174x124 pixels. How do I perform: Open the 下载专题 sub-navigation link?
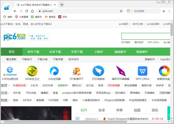[x=58, y=59]
